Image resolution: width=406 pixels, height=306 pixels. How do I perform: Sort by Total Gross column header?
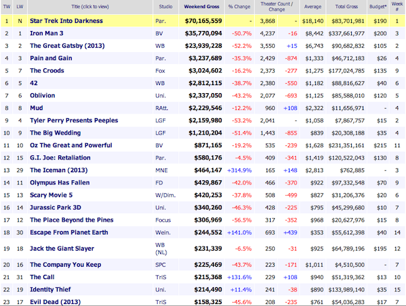346,7
